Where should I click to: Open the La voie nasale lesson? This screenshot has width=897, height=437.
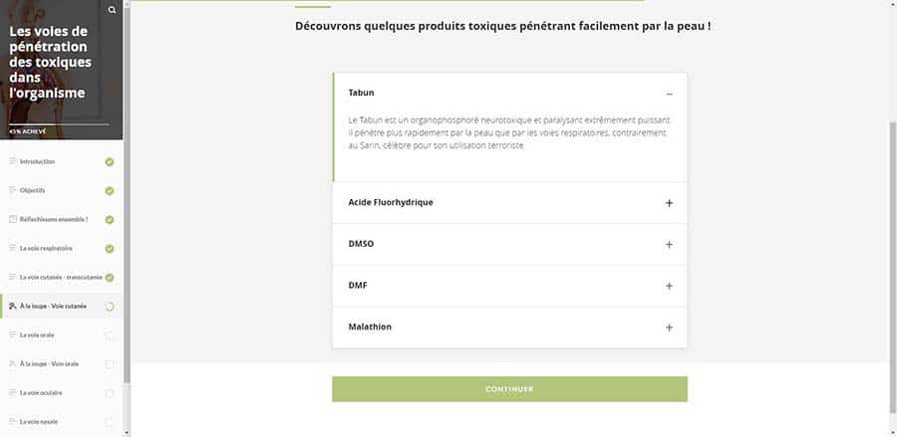click(39, 421)
